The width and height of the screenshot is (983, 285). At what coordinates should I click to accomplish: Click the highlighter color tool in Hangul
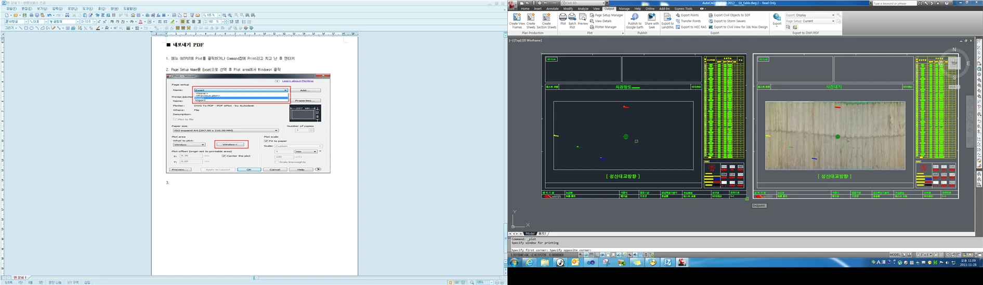click(x=172, y=22)
